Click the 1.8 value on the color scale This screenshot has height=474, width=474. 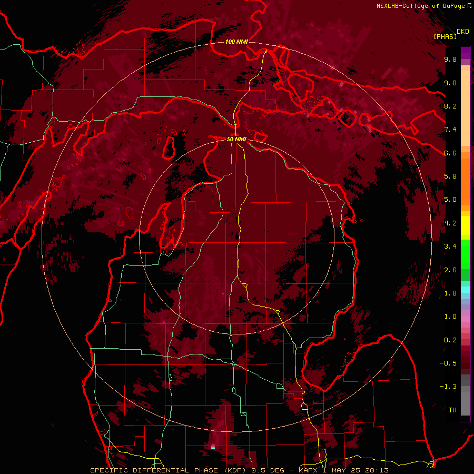[x=450, y=293]
